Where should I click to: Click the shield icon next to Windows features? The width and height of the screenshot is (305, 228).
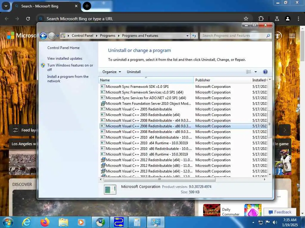(x=43, y=65)
